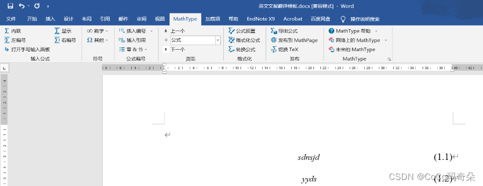483x186 pixels.
Task: Open the 公式 browse combo box
Action: tap(196, 40)
